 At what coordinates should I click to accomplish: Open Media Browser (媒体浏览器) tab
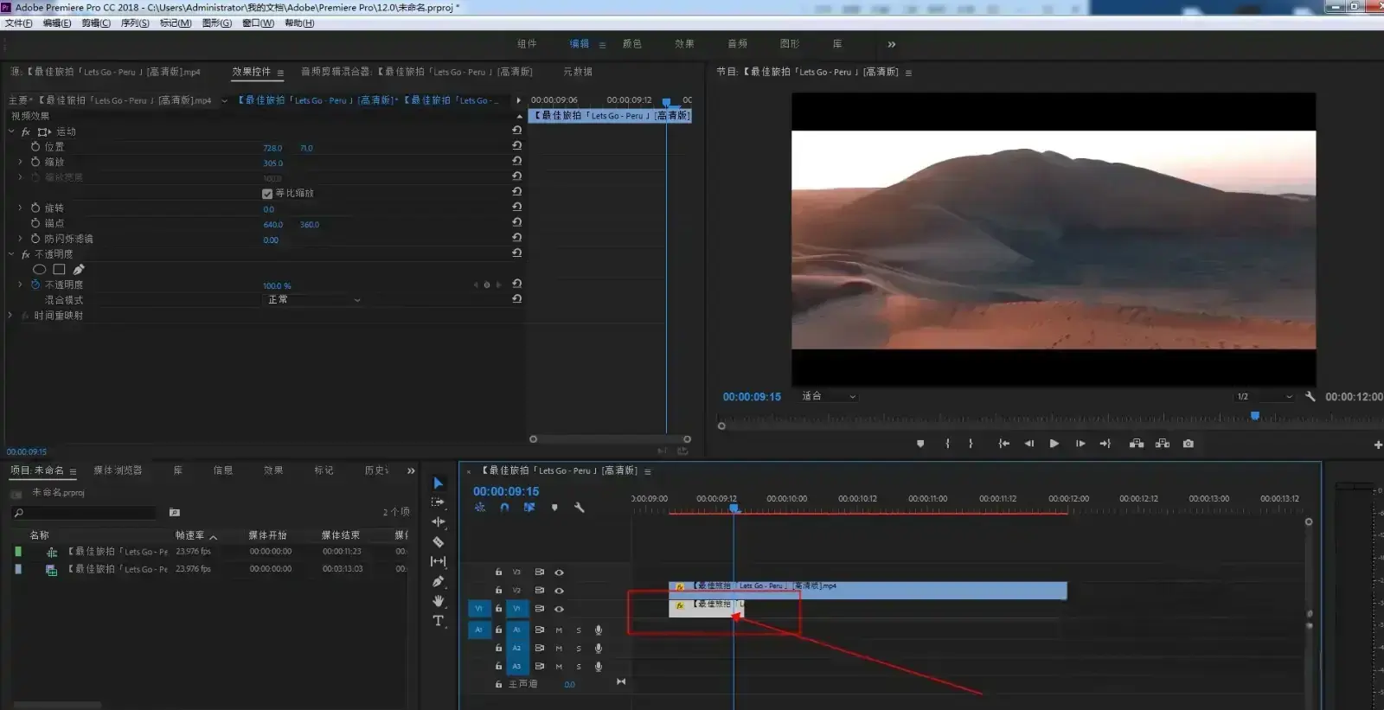coord(118,470)
